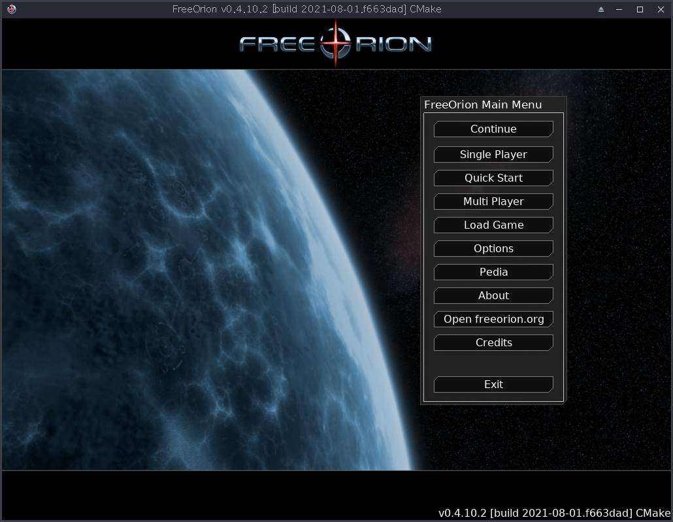The width and height of the screenshot is (673, 522).
Task: Maximize the FreeOrion window
Action: pyautogui.click(x=640, y=9)
